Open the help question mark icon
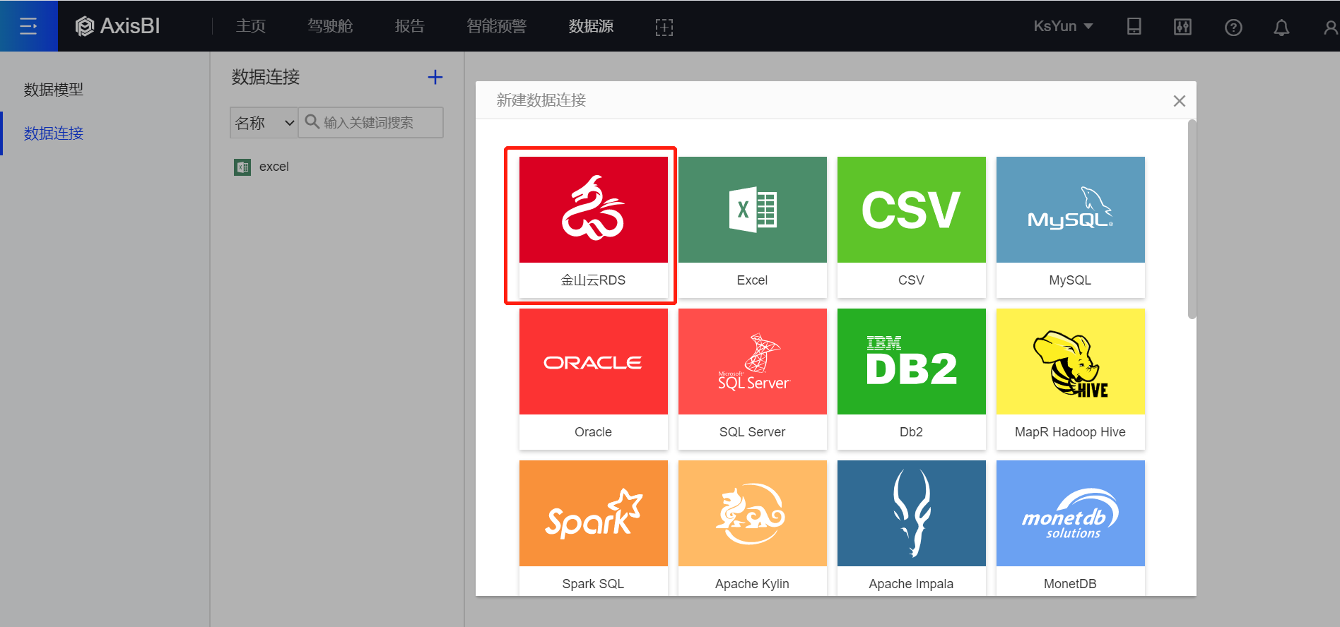The image size is (1340, 627). click(1233, 27)
